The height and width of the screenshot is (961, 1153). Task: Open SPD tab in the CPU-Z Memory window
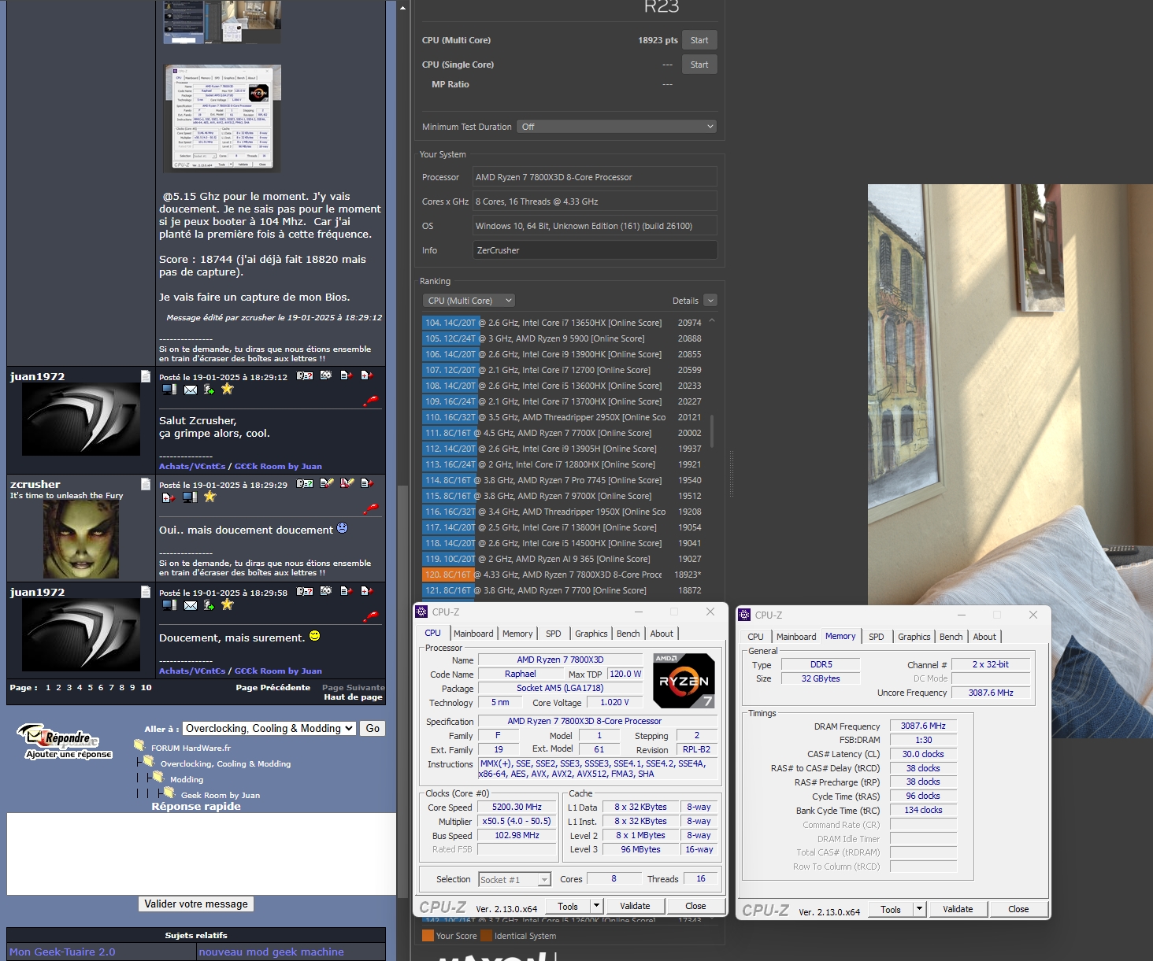click(x=877, y=637)
